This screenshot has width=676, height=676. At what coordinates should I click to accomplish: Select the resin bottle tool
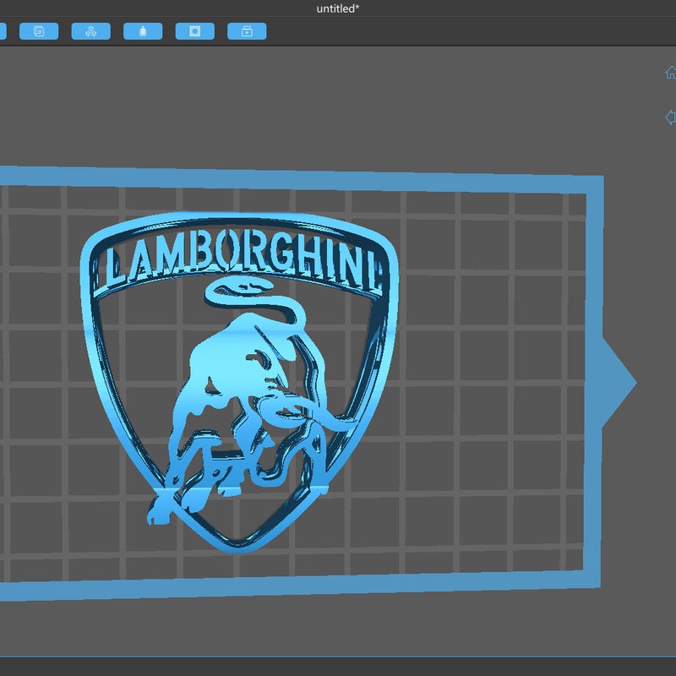pos(144,31)
